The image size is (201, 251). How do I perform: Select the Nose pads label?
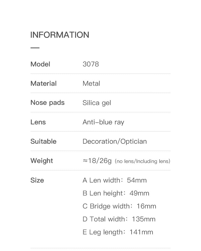[47, 103]
